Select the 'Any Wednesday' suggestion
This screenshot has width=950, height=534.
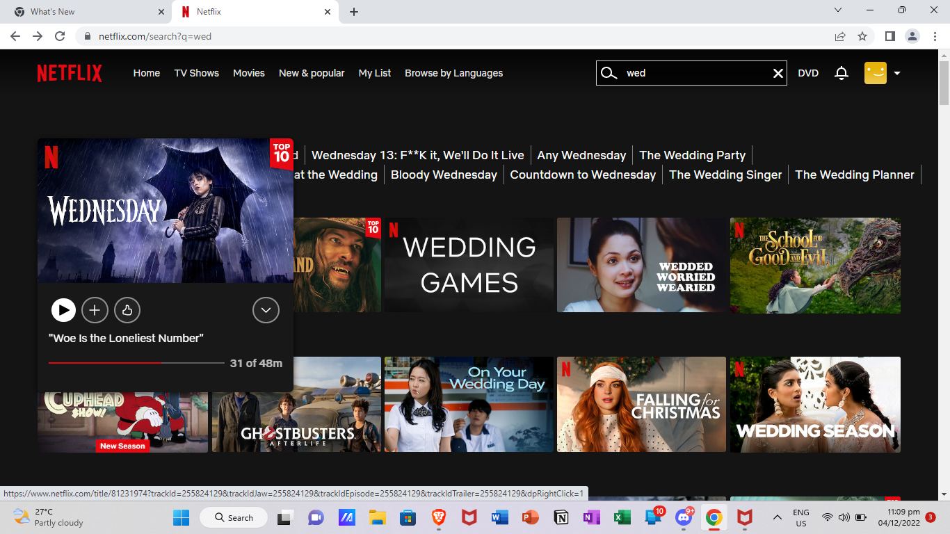(x=581, y=155)
